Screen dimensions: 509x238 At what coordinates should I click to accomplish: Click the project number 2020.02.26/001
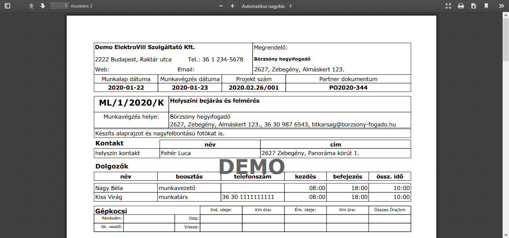click(253, 88)
